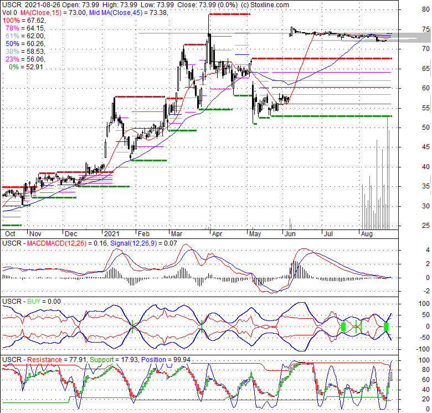Screen dimensions: 432x413
Task: Click the 'May' month axis label
Action: (255, 234)
